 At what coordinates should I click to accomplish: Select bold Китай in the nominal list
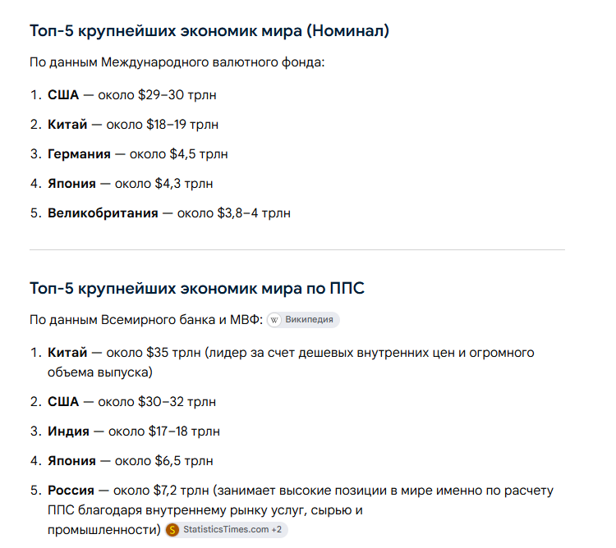[x=67, y=125]
